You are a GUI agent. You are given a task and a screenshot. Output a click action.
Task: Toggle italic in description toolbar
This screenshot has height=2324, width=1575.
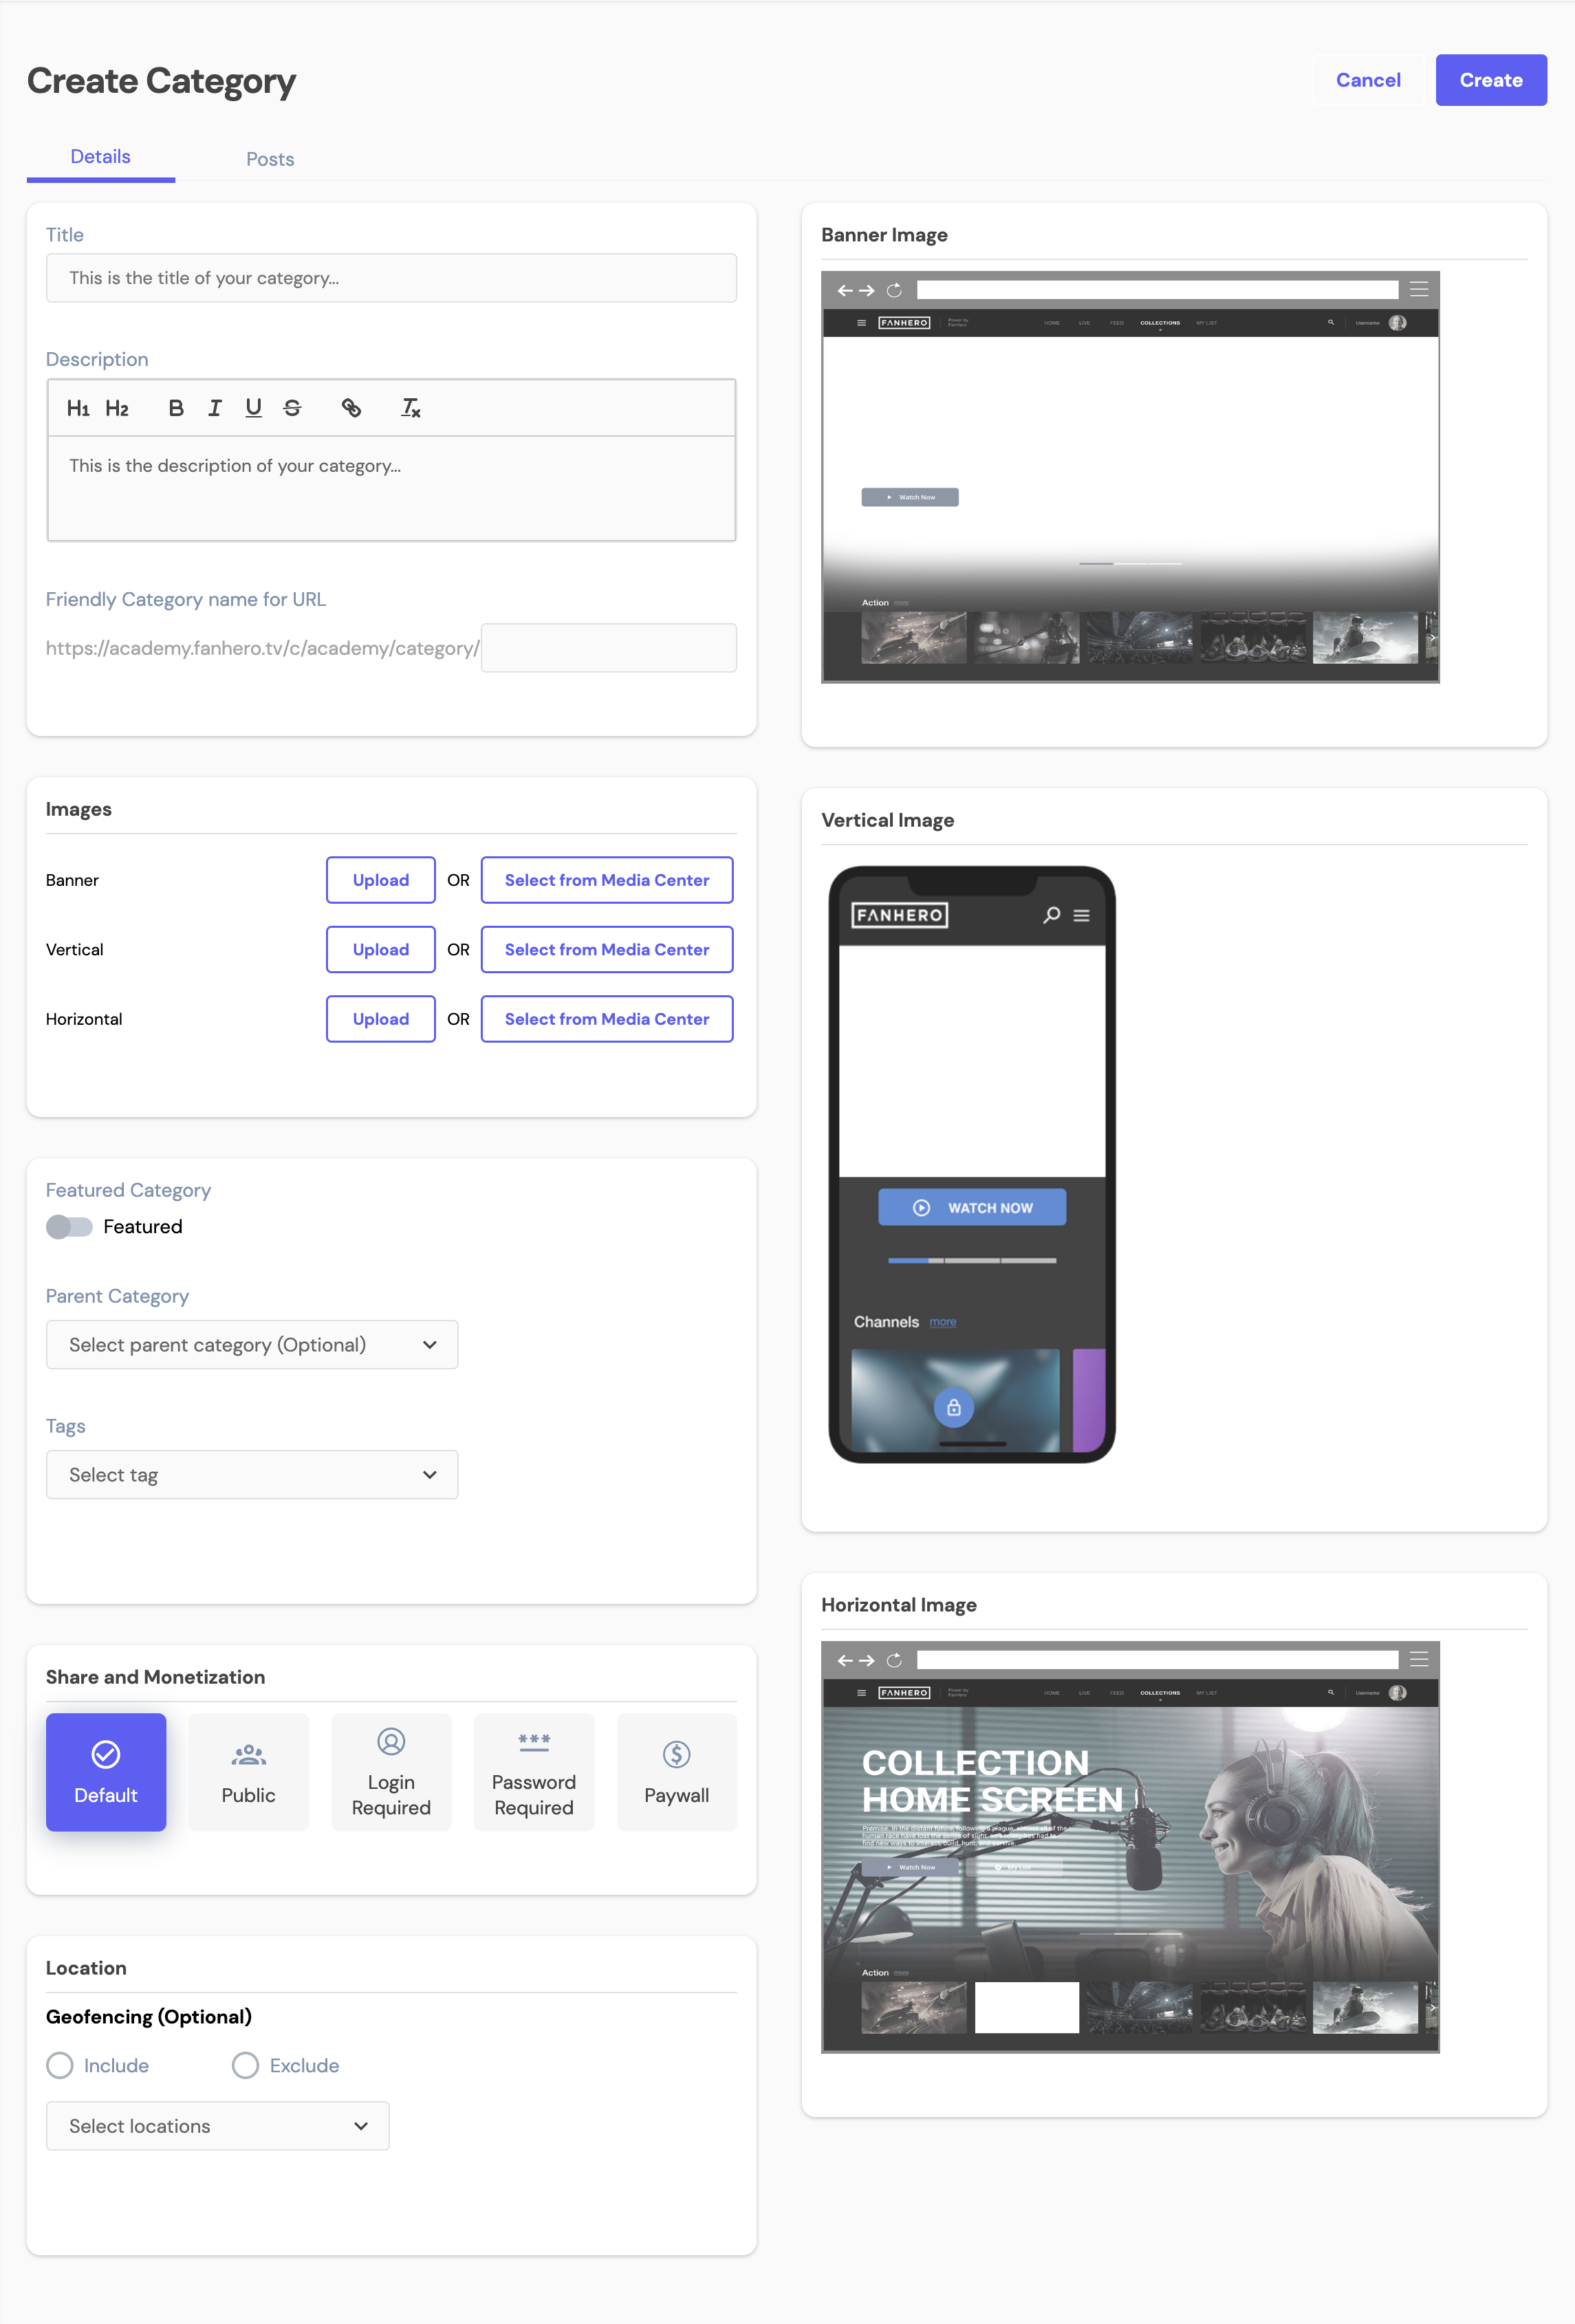(x=214, y=408)
